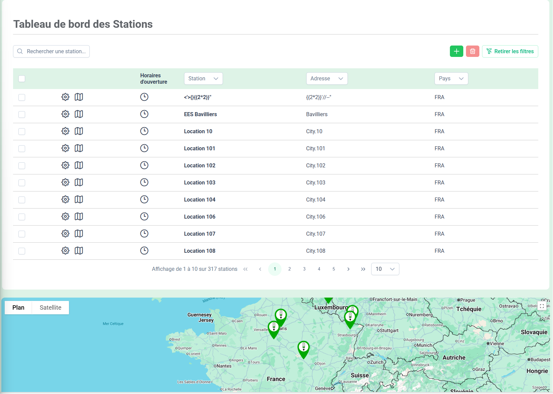Toggle fullscreen map view icon
This screenshot has width=553, height=394.
tap(542, 306)
